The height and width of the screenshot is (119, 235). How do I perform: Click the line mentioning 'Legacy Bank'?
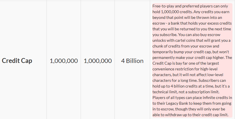click(192, 104)
